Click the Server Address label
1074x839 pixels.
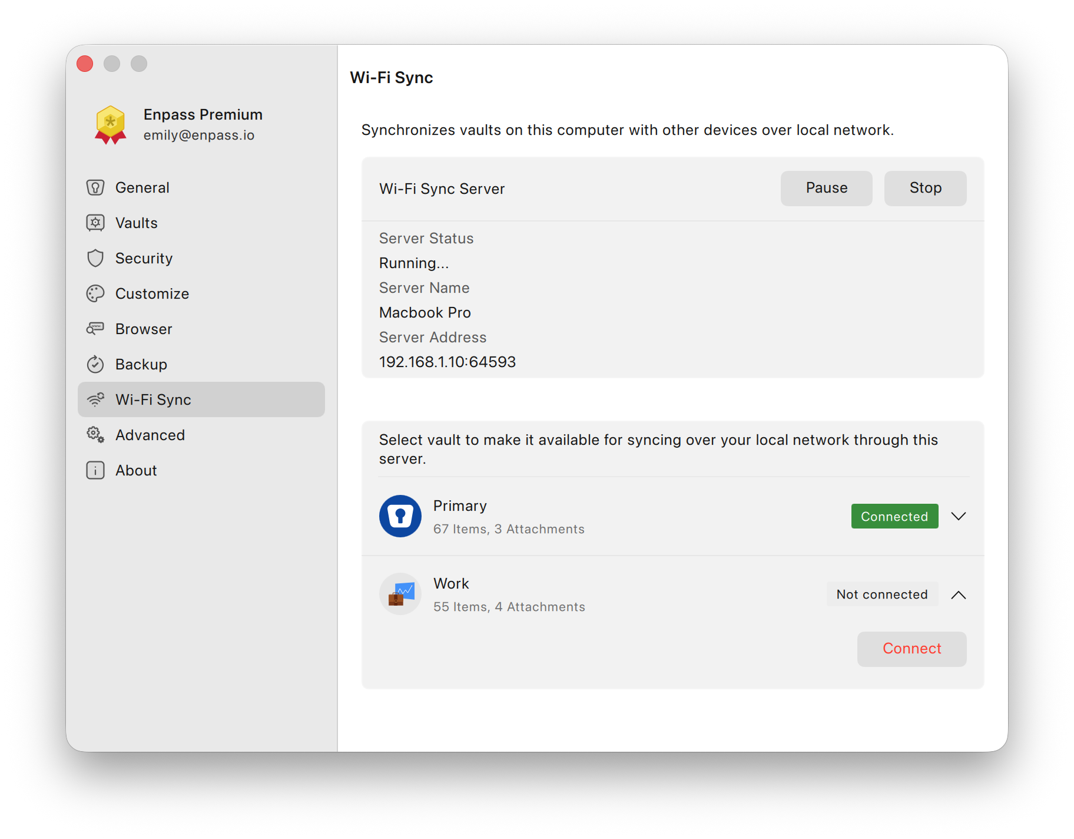(x=433, y=338)
